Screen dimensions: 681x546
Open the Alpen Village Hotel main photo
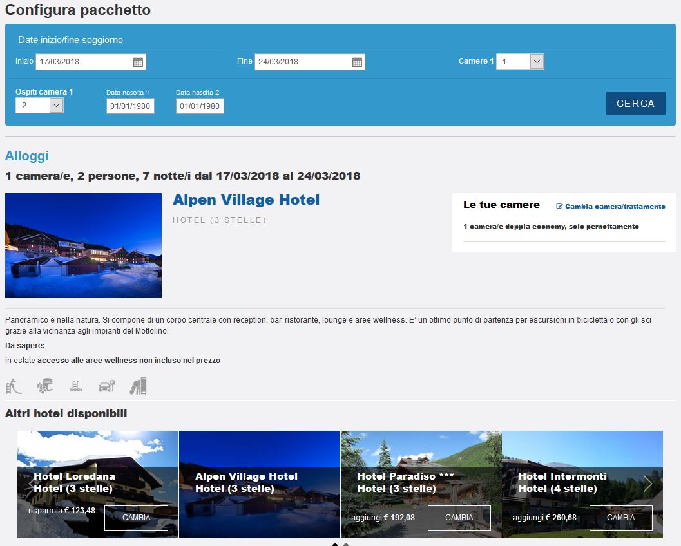pos(83,246)
